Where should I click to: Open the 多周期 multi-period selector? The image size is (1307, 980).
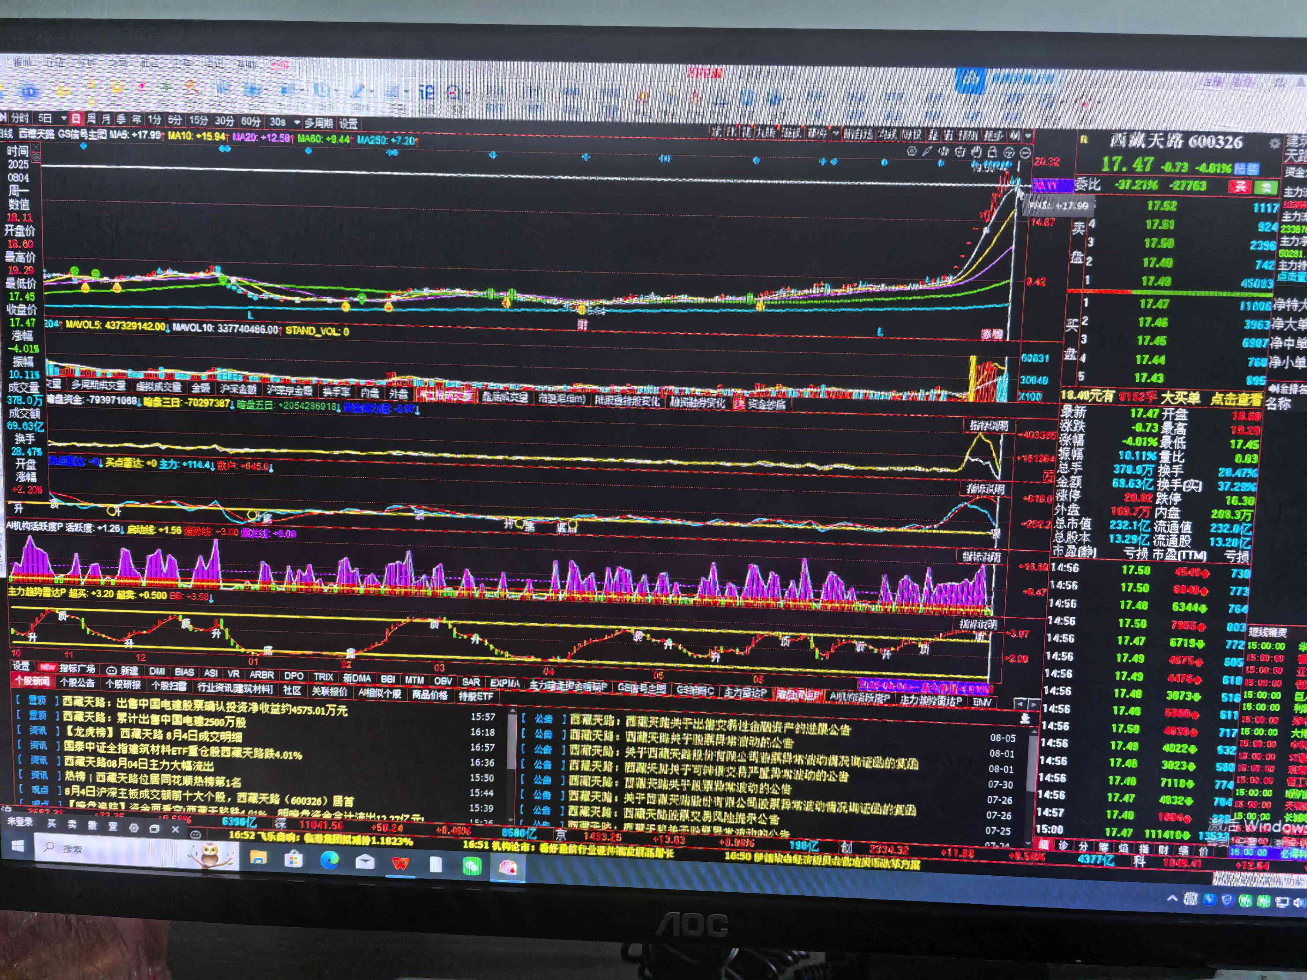click(x=318, y=123)
